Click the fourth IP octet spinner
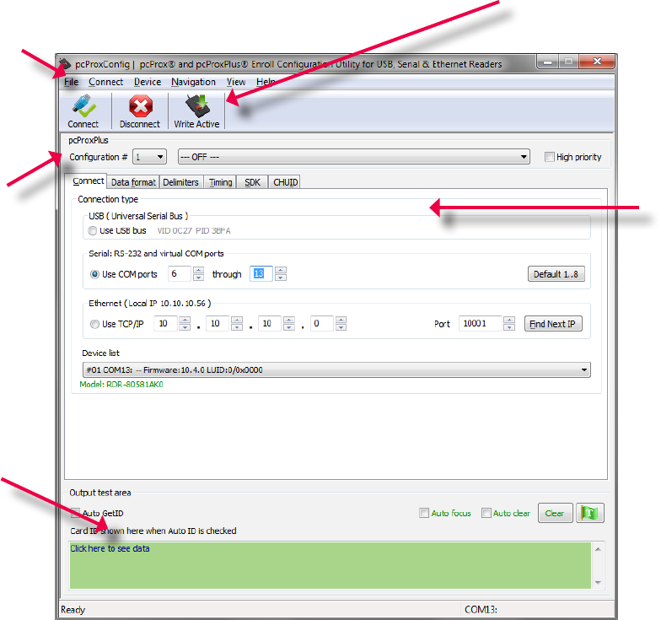661x620 pixels. pyautogui.click(x=341, y=324)
